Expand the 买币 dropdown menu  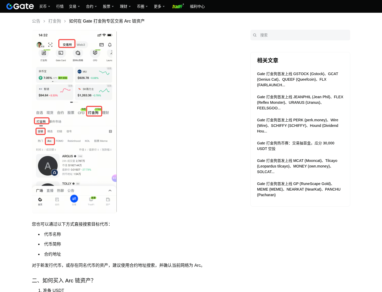click(x=45, y=6)
